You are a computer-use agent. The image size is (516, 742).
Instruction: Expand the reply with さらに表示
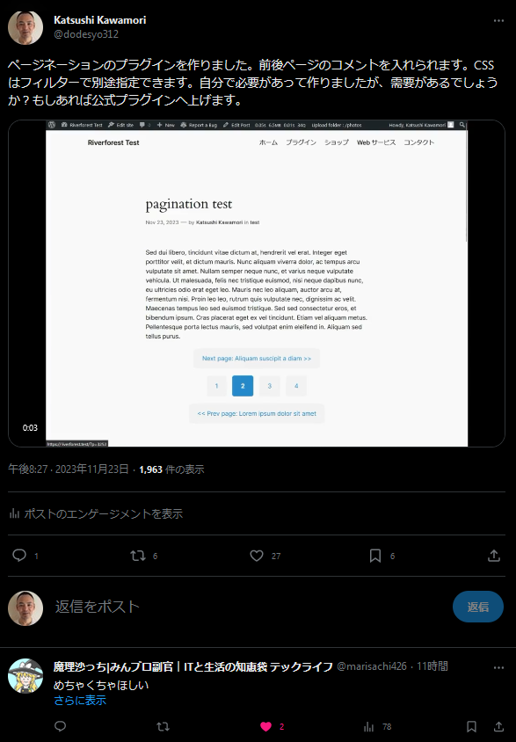coord(80,701)
